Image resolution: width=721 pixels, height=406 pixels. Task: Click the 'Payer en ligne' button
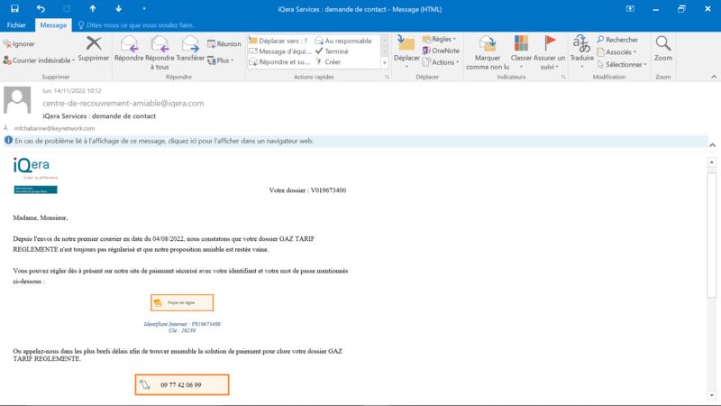[x=182, y=302]
